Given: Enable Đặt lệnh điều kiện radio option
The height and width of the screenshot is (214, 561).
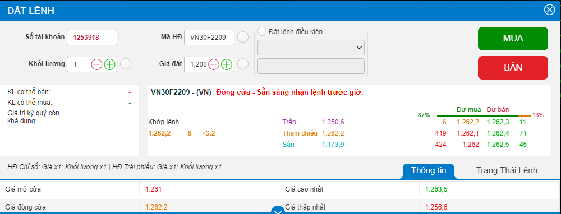Looking at the screenshot, I should click(x=262, y=31).
